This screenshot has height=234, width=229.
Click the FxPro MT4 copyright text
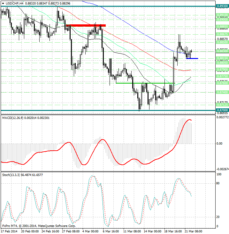coord(39,226)
